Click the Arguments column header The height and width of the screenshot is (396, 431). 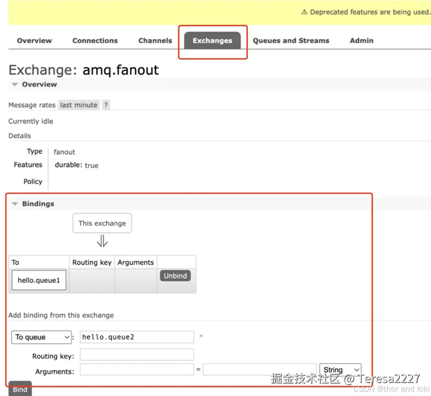(135, 262)
